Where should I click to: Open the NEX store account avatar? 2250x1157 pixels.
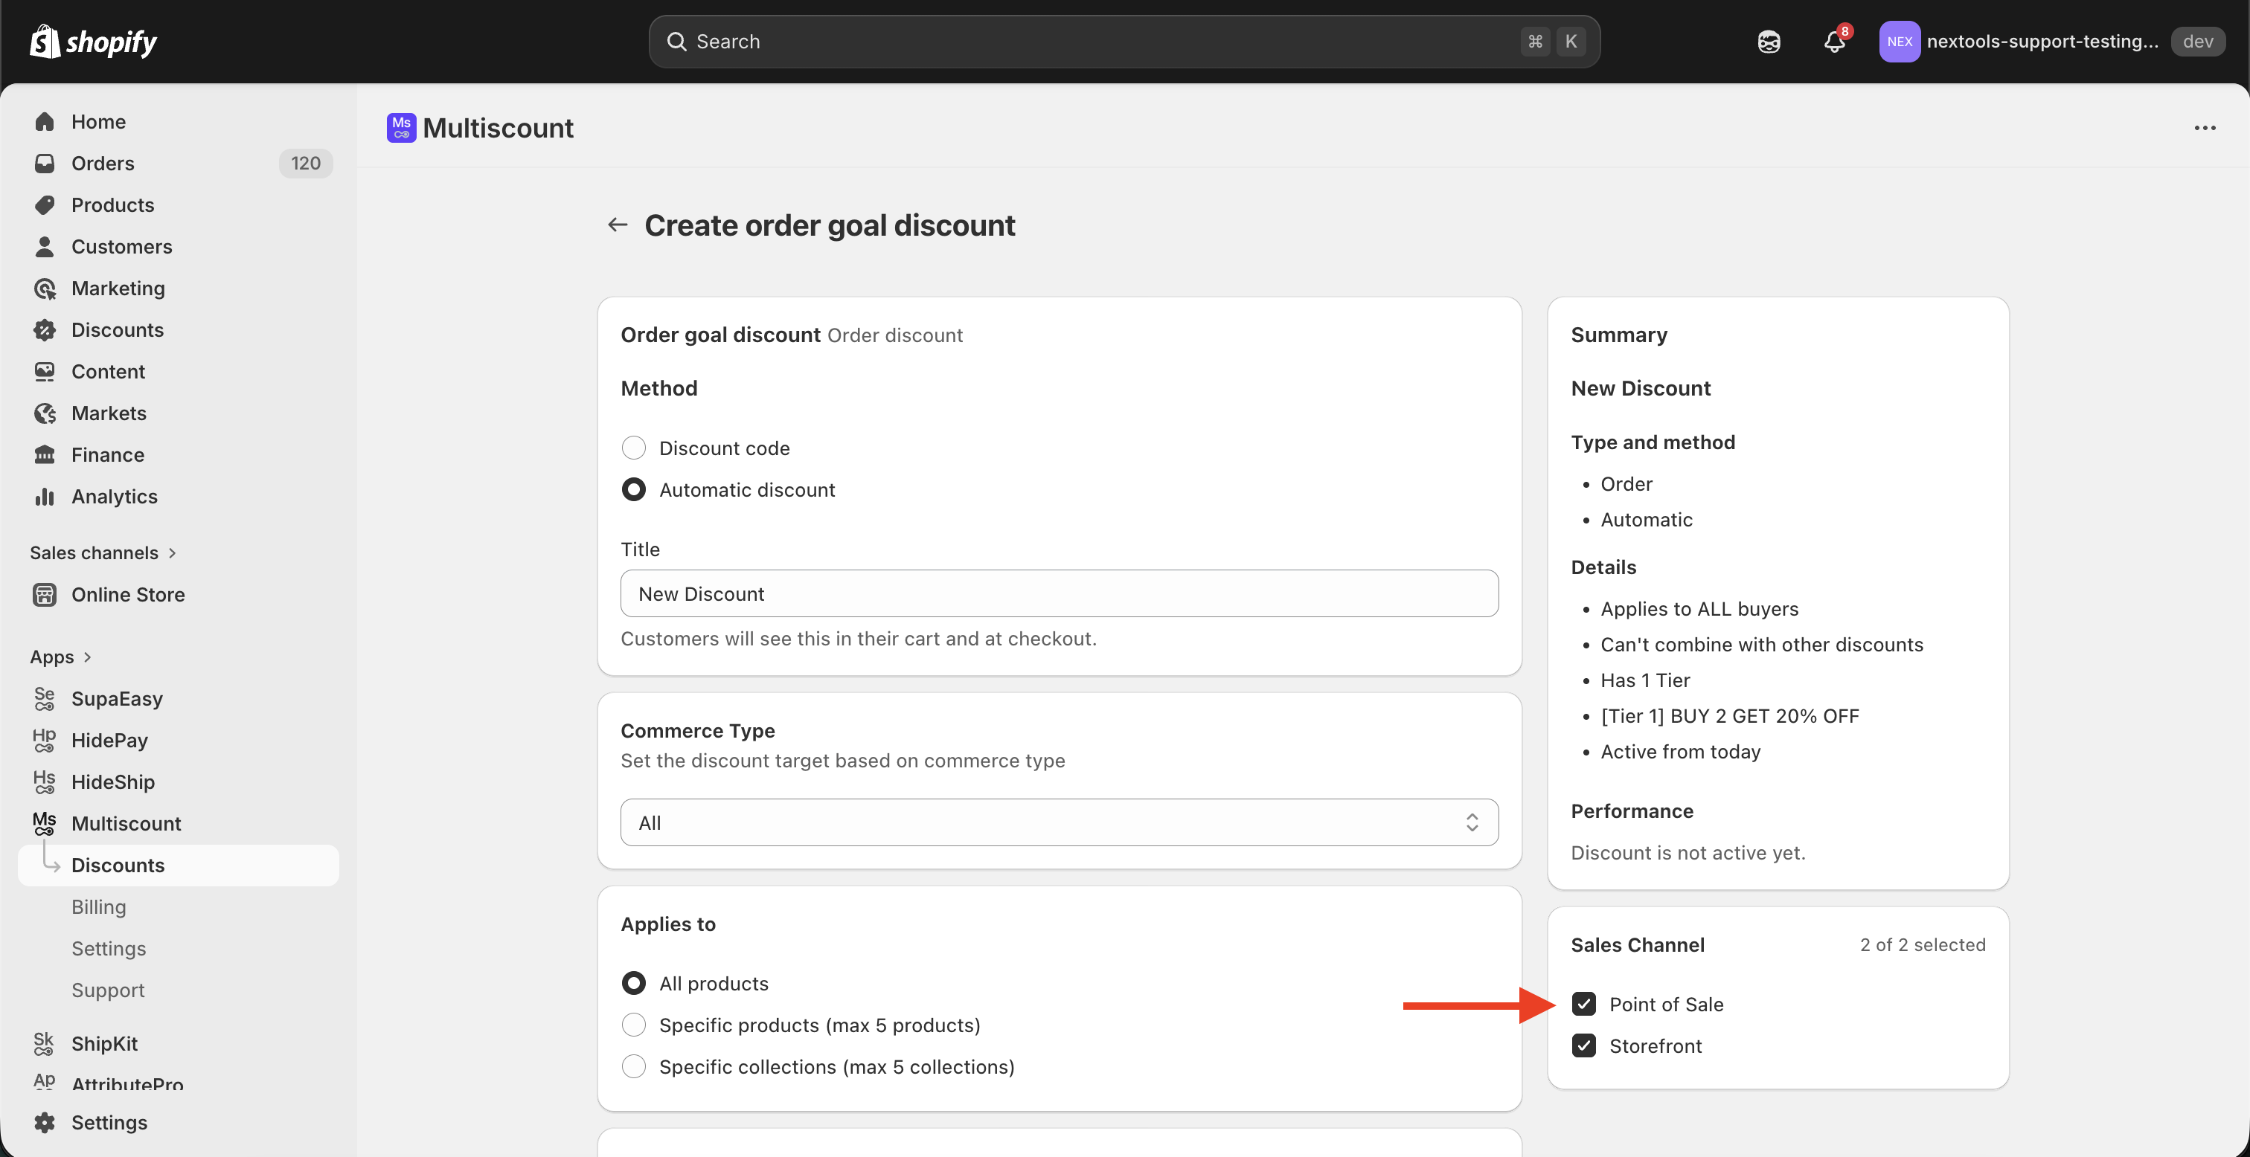(1899, 41)
